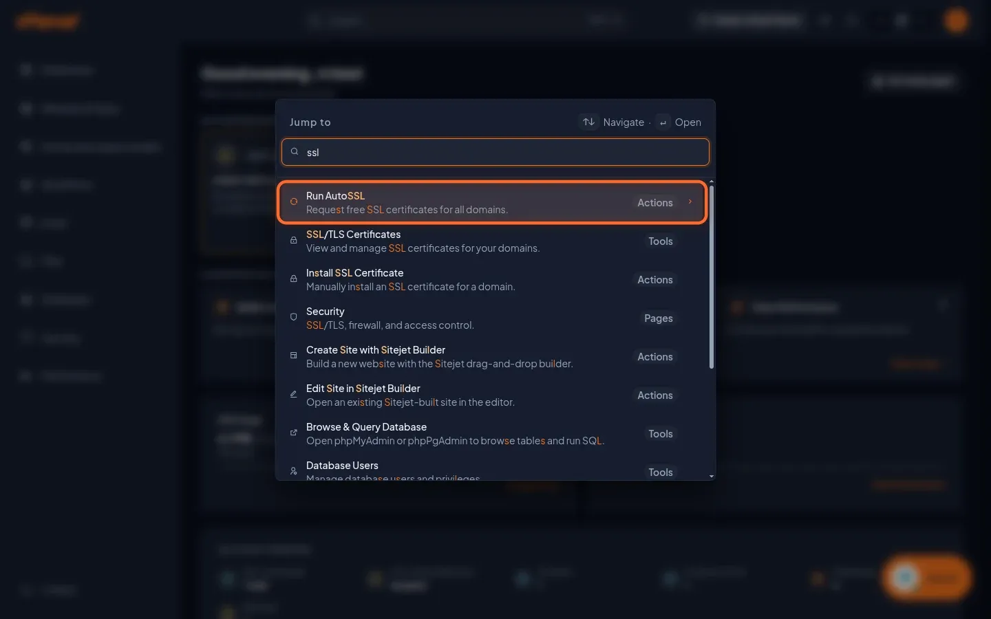Click the shield icon beside Security
Viewport: 991px width, 619px height.
294,318
